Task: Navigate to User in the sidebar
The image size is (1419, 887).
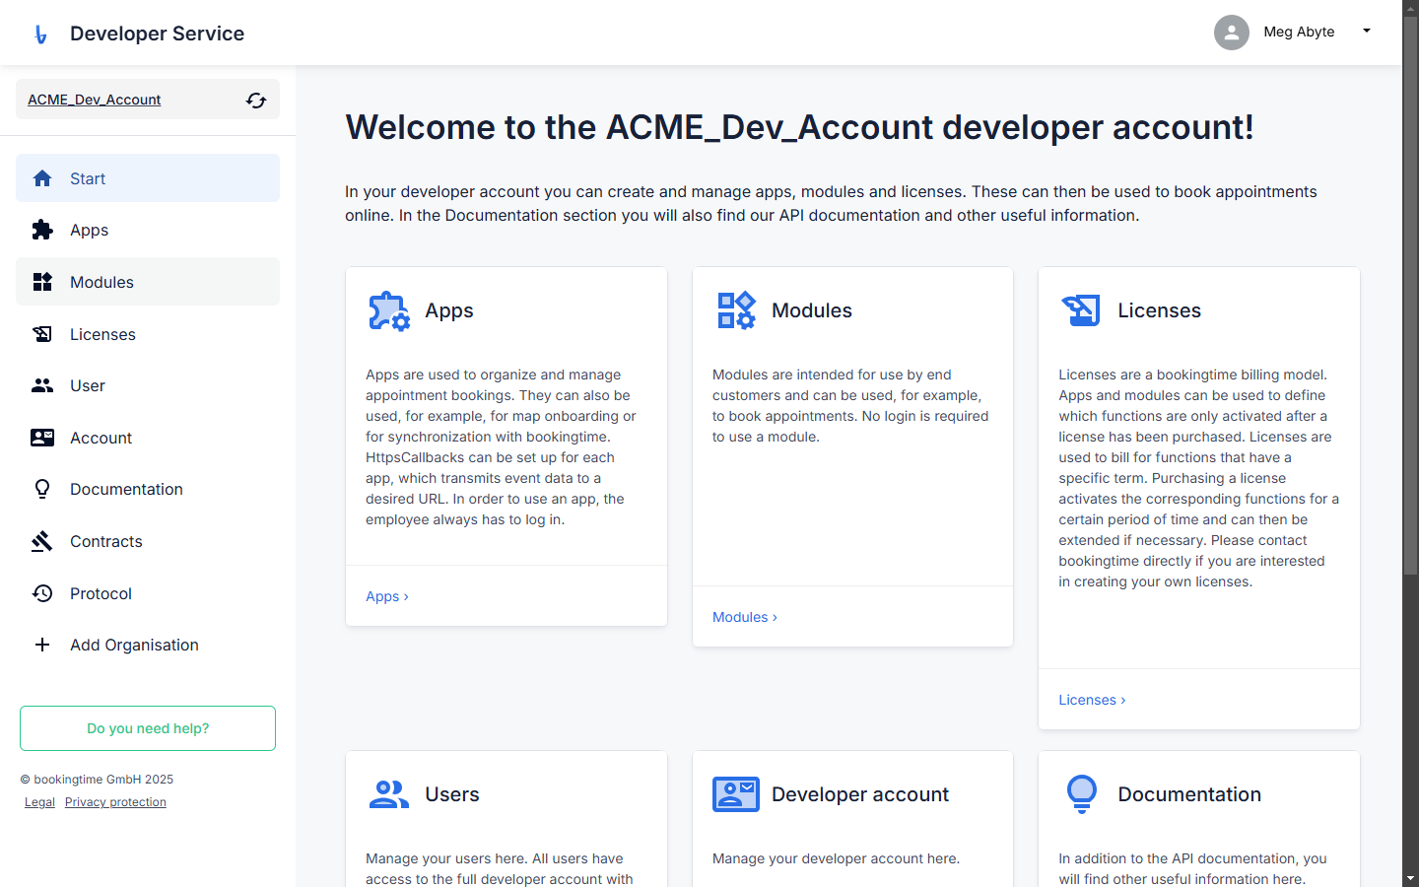Action: coord(148,385)
